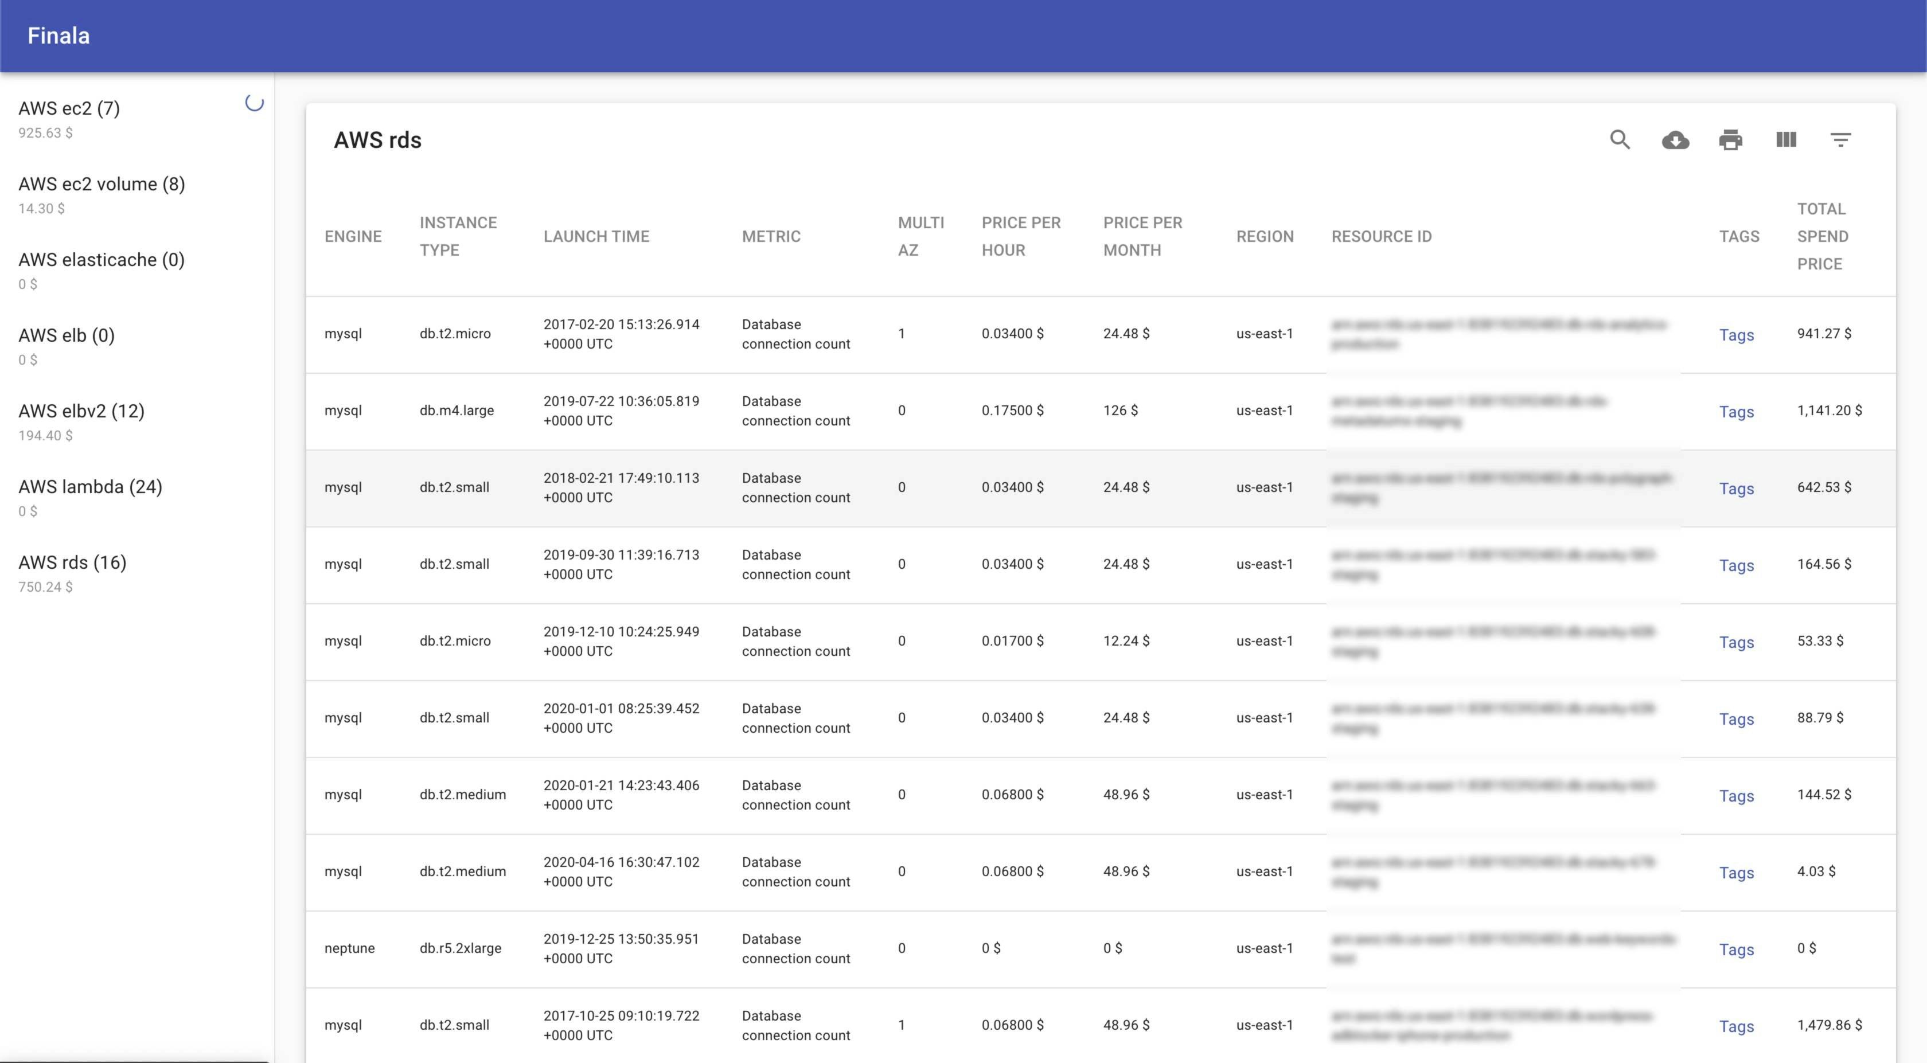The width and height of the screenshot is (1927, 1063).
Task: Click the loading spinner beside AWS ec2
Action: (x=254, y=103)
